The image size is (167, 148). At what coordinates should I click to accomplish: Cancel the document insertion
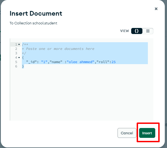click(x=127, y=133)
